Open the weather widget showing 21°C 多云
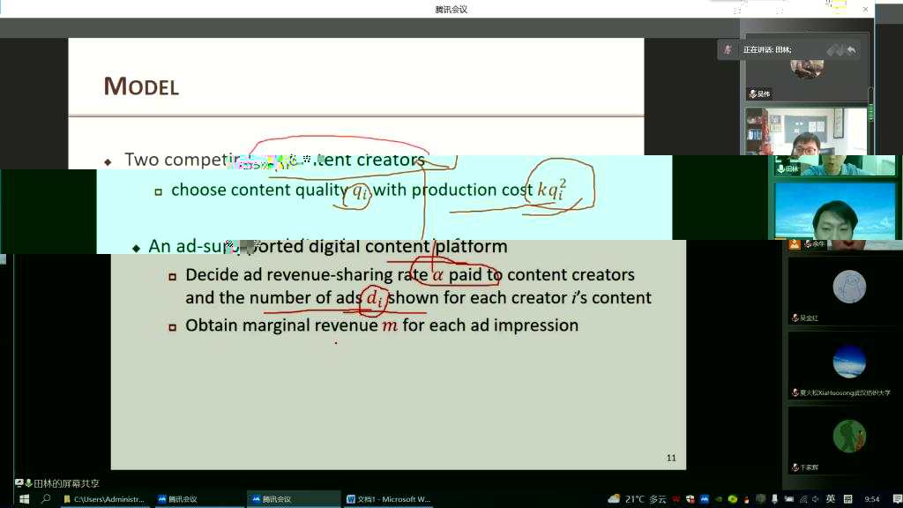This screenshot has width=903, height=508. tap(637, 499)
